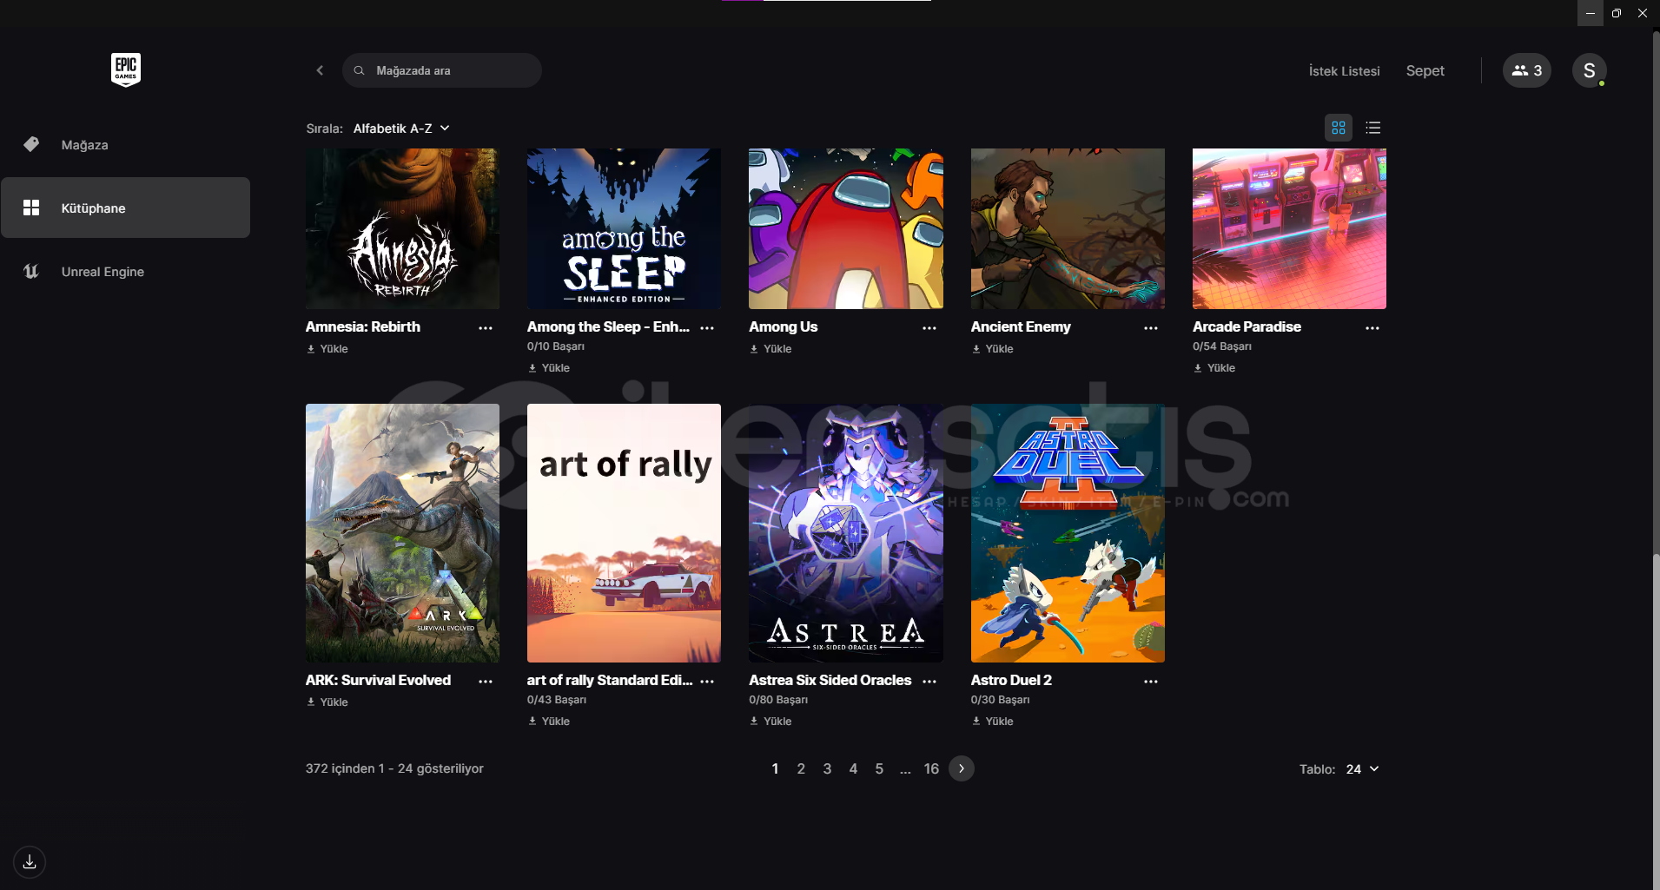This screenshot has width=1660, height=890.
Task: Expand the Alfabetik A-Z sort dropdown
Action: [401, 129]
